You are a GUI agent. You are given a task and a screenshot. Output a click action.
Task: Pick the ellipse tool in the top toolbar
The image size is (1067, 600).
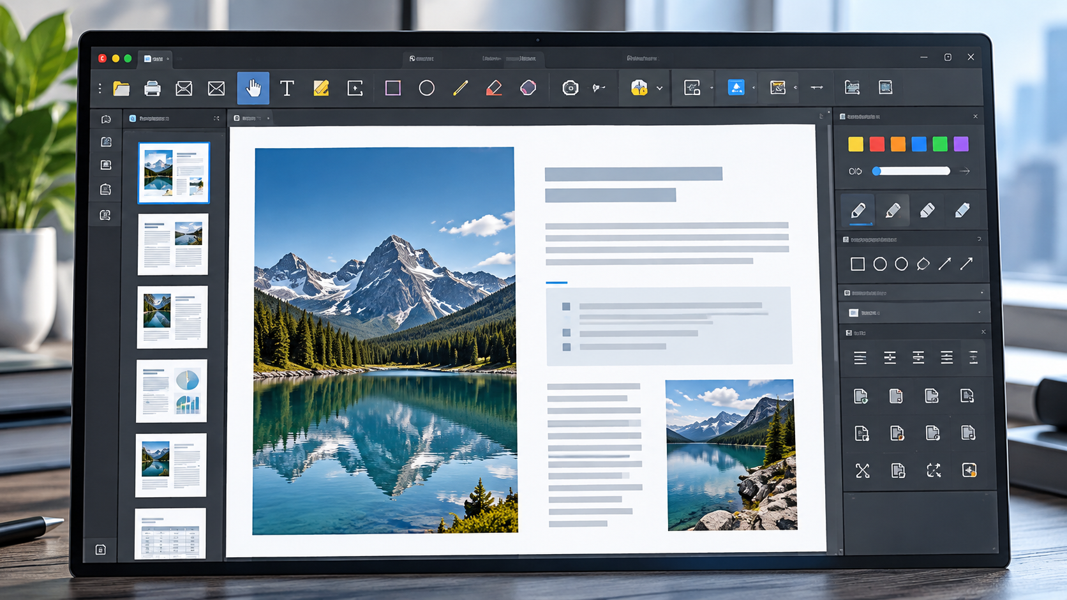[x=427, y=88]
